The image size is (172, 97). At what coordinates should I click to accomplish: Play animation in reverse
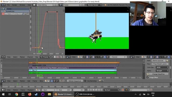pyautogui.click(x=94, y=90)
